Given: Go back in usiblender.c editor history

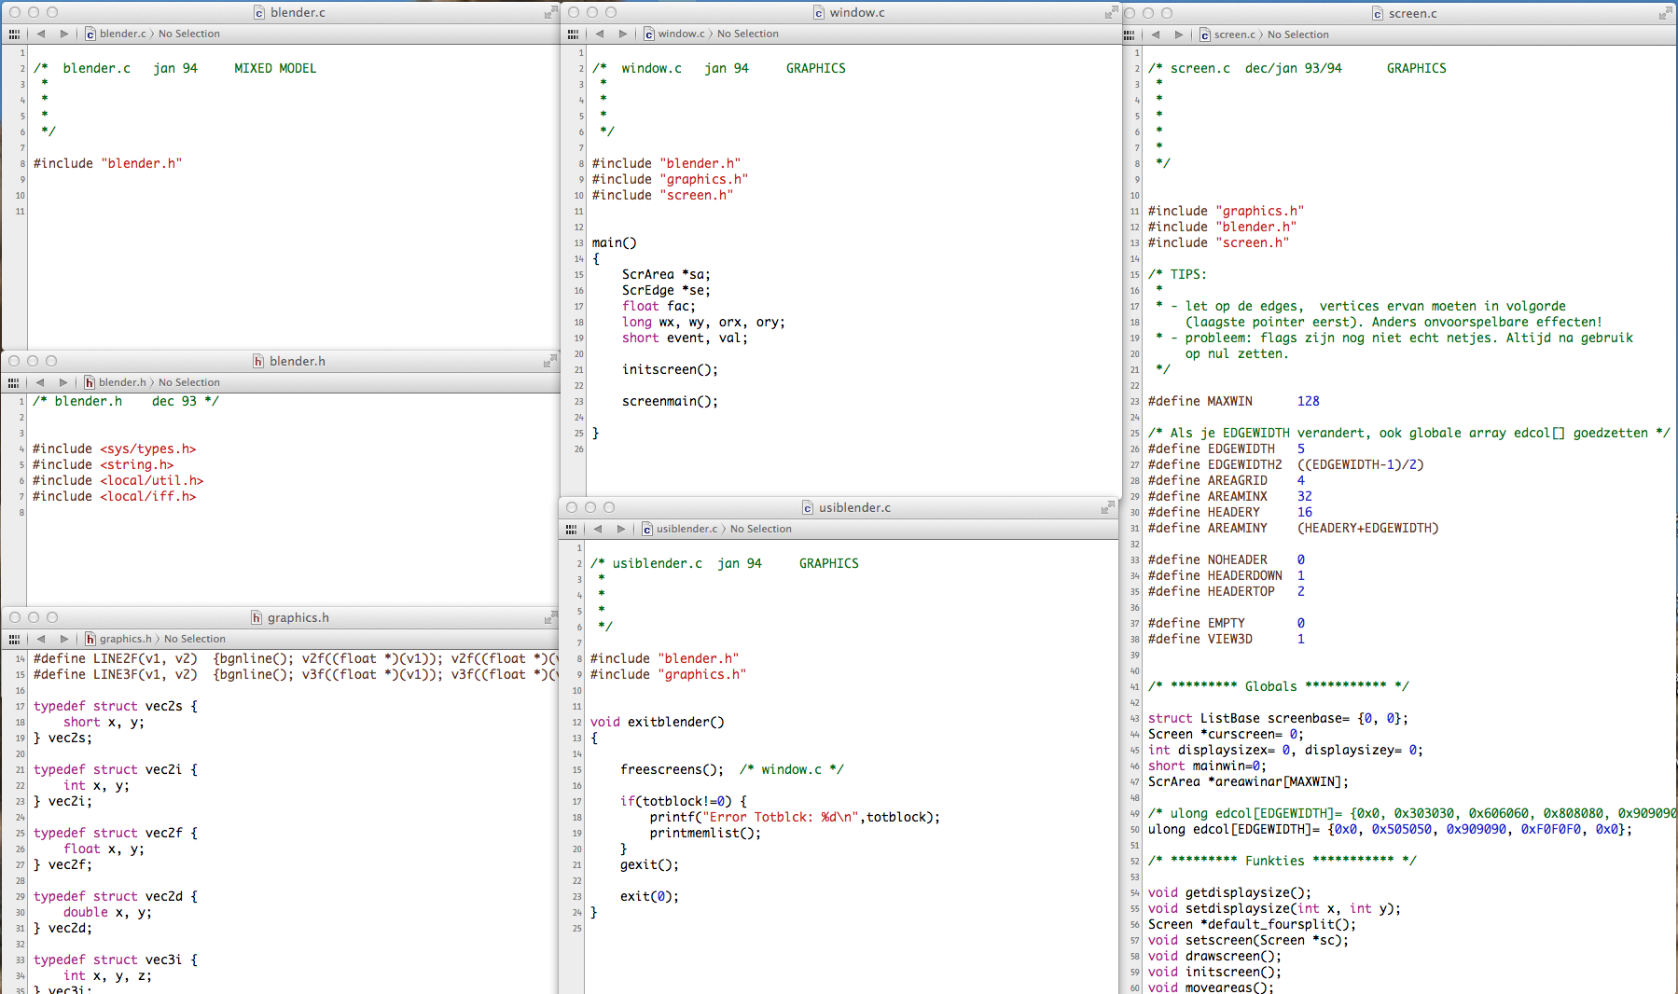Looking at the screenshot, I should pyautogui.click(x=597, y=530).
